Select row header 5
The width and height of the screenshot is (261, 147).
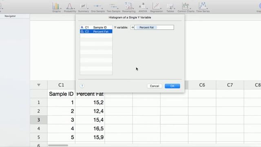point(39,137)
